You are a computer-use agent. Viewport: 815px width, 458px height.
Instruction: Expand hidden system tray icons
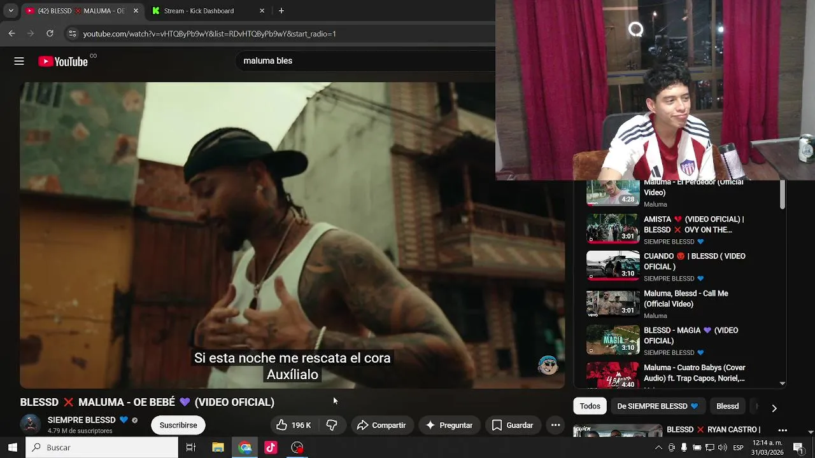[x=658, y=448]
